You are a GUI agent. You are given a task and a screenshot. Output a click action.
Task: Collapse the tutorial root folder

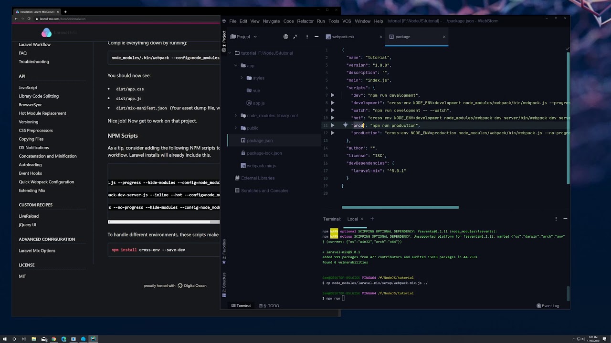230,53
